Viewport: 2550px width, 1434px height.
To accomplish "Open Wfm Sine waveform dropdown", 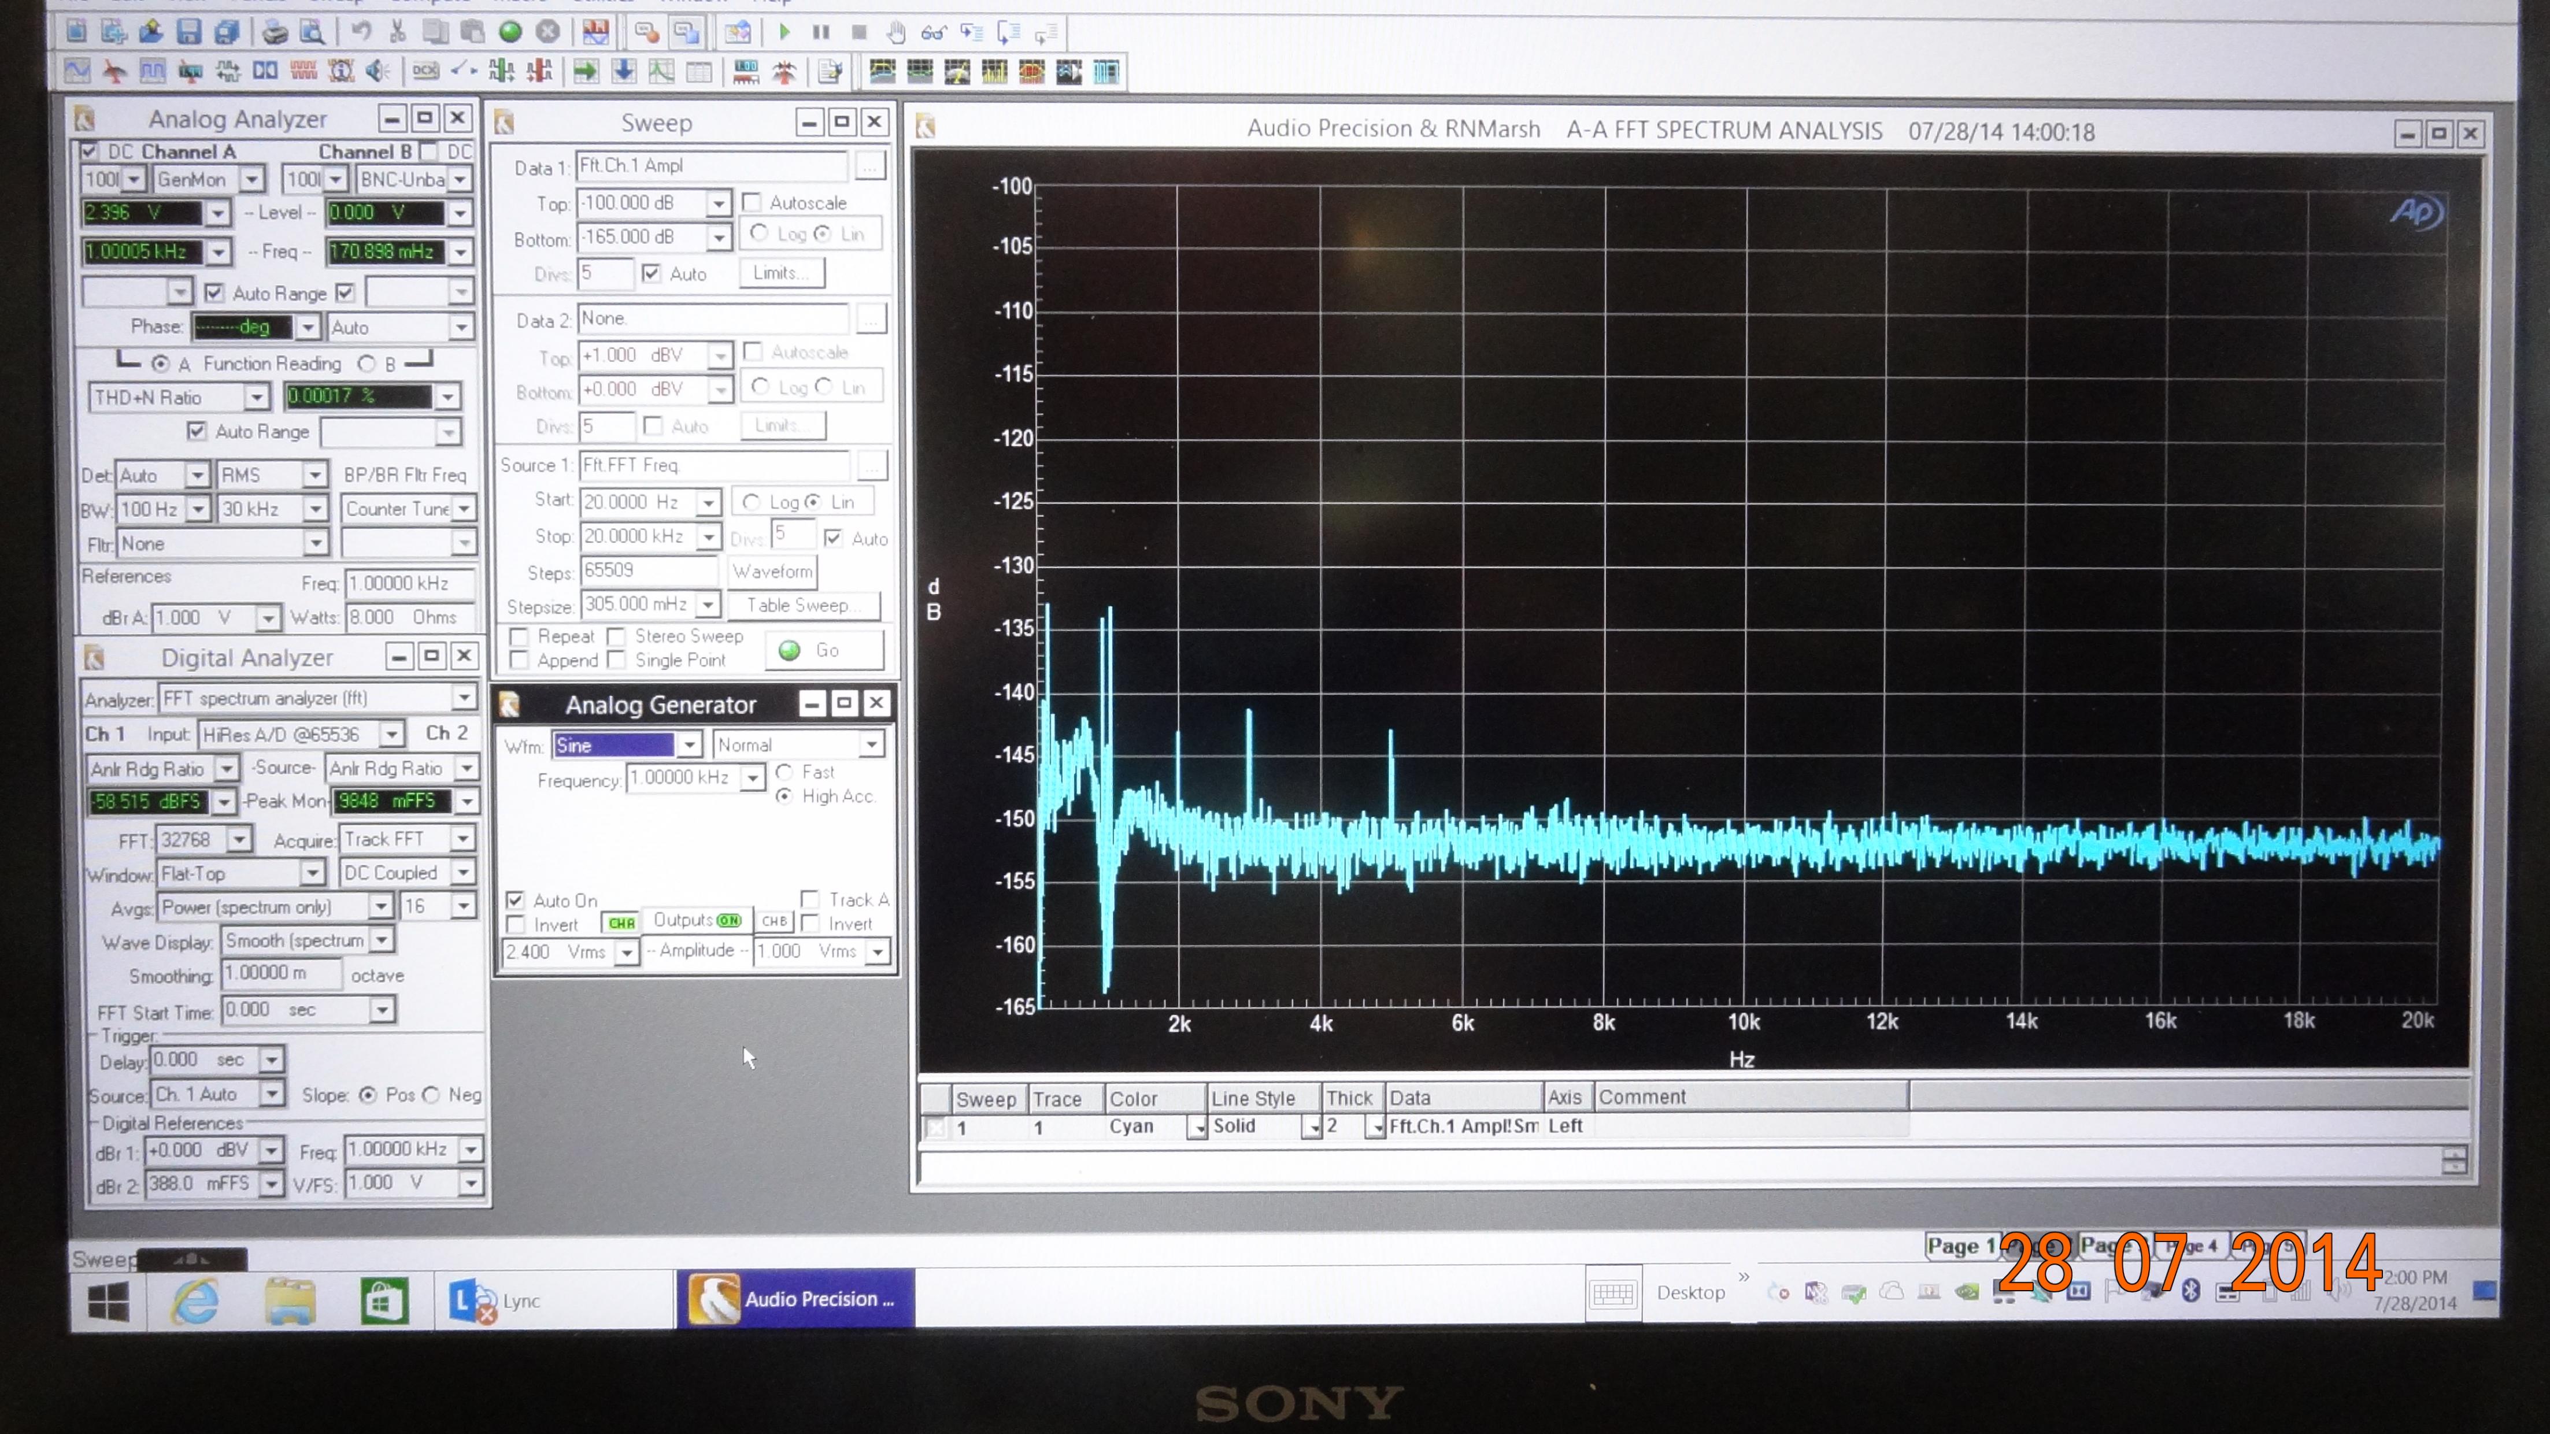I will [x=690, y=745].
